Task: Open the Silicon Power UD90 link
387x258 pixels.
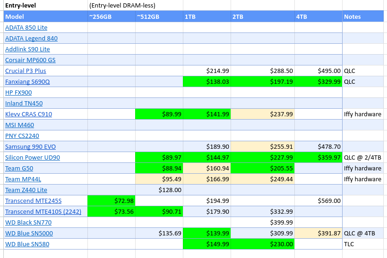Action: 33,157
